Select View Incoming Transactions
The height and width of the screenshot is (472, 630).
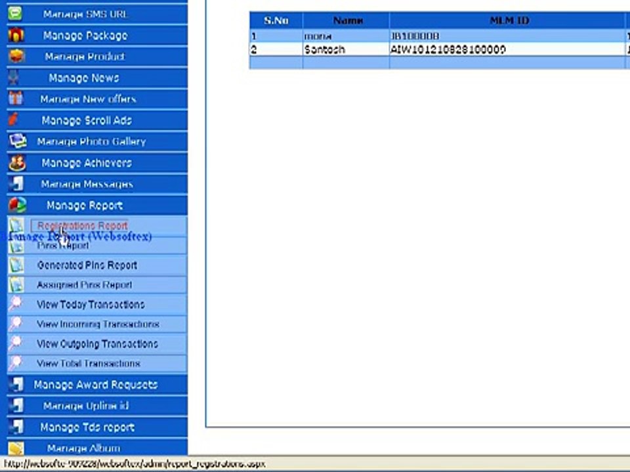click(x=98, y=324)
